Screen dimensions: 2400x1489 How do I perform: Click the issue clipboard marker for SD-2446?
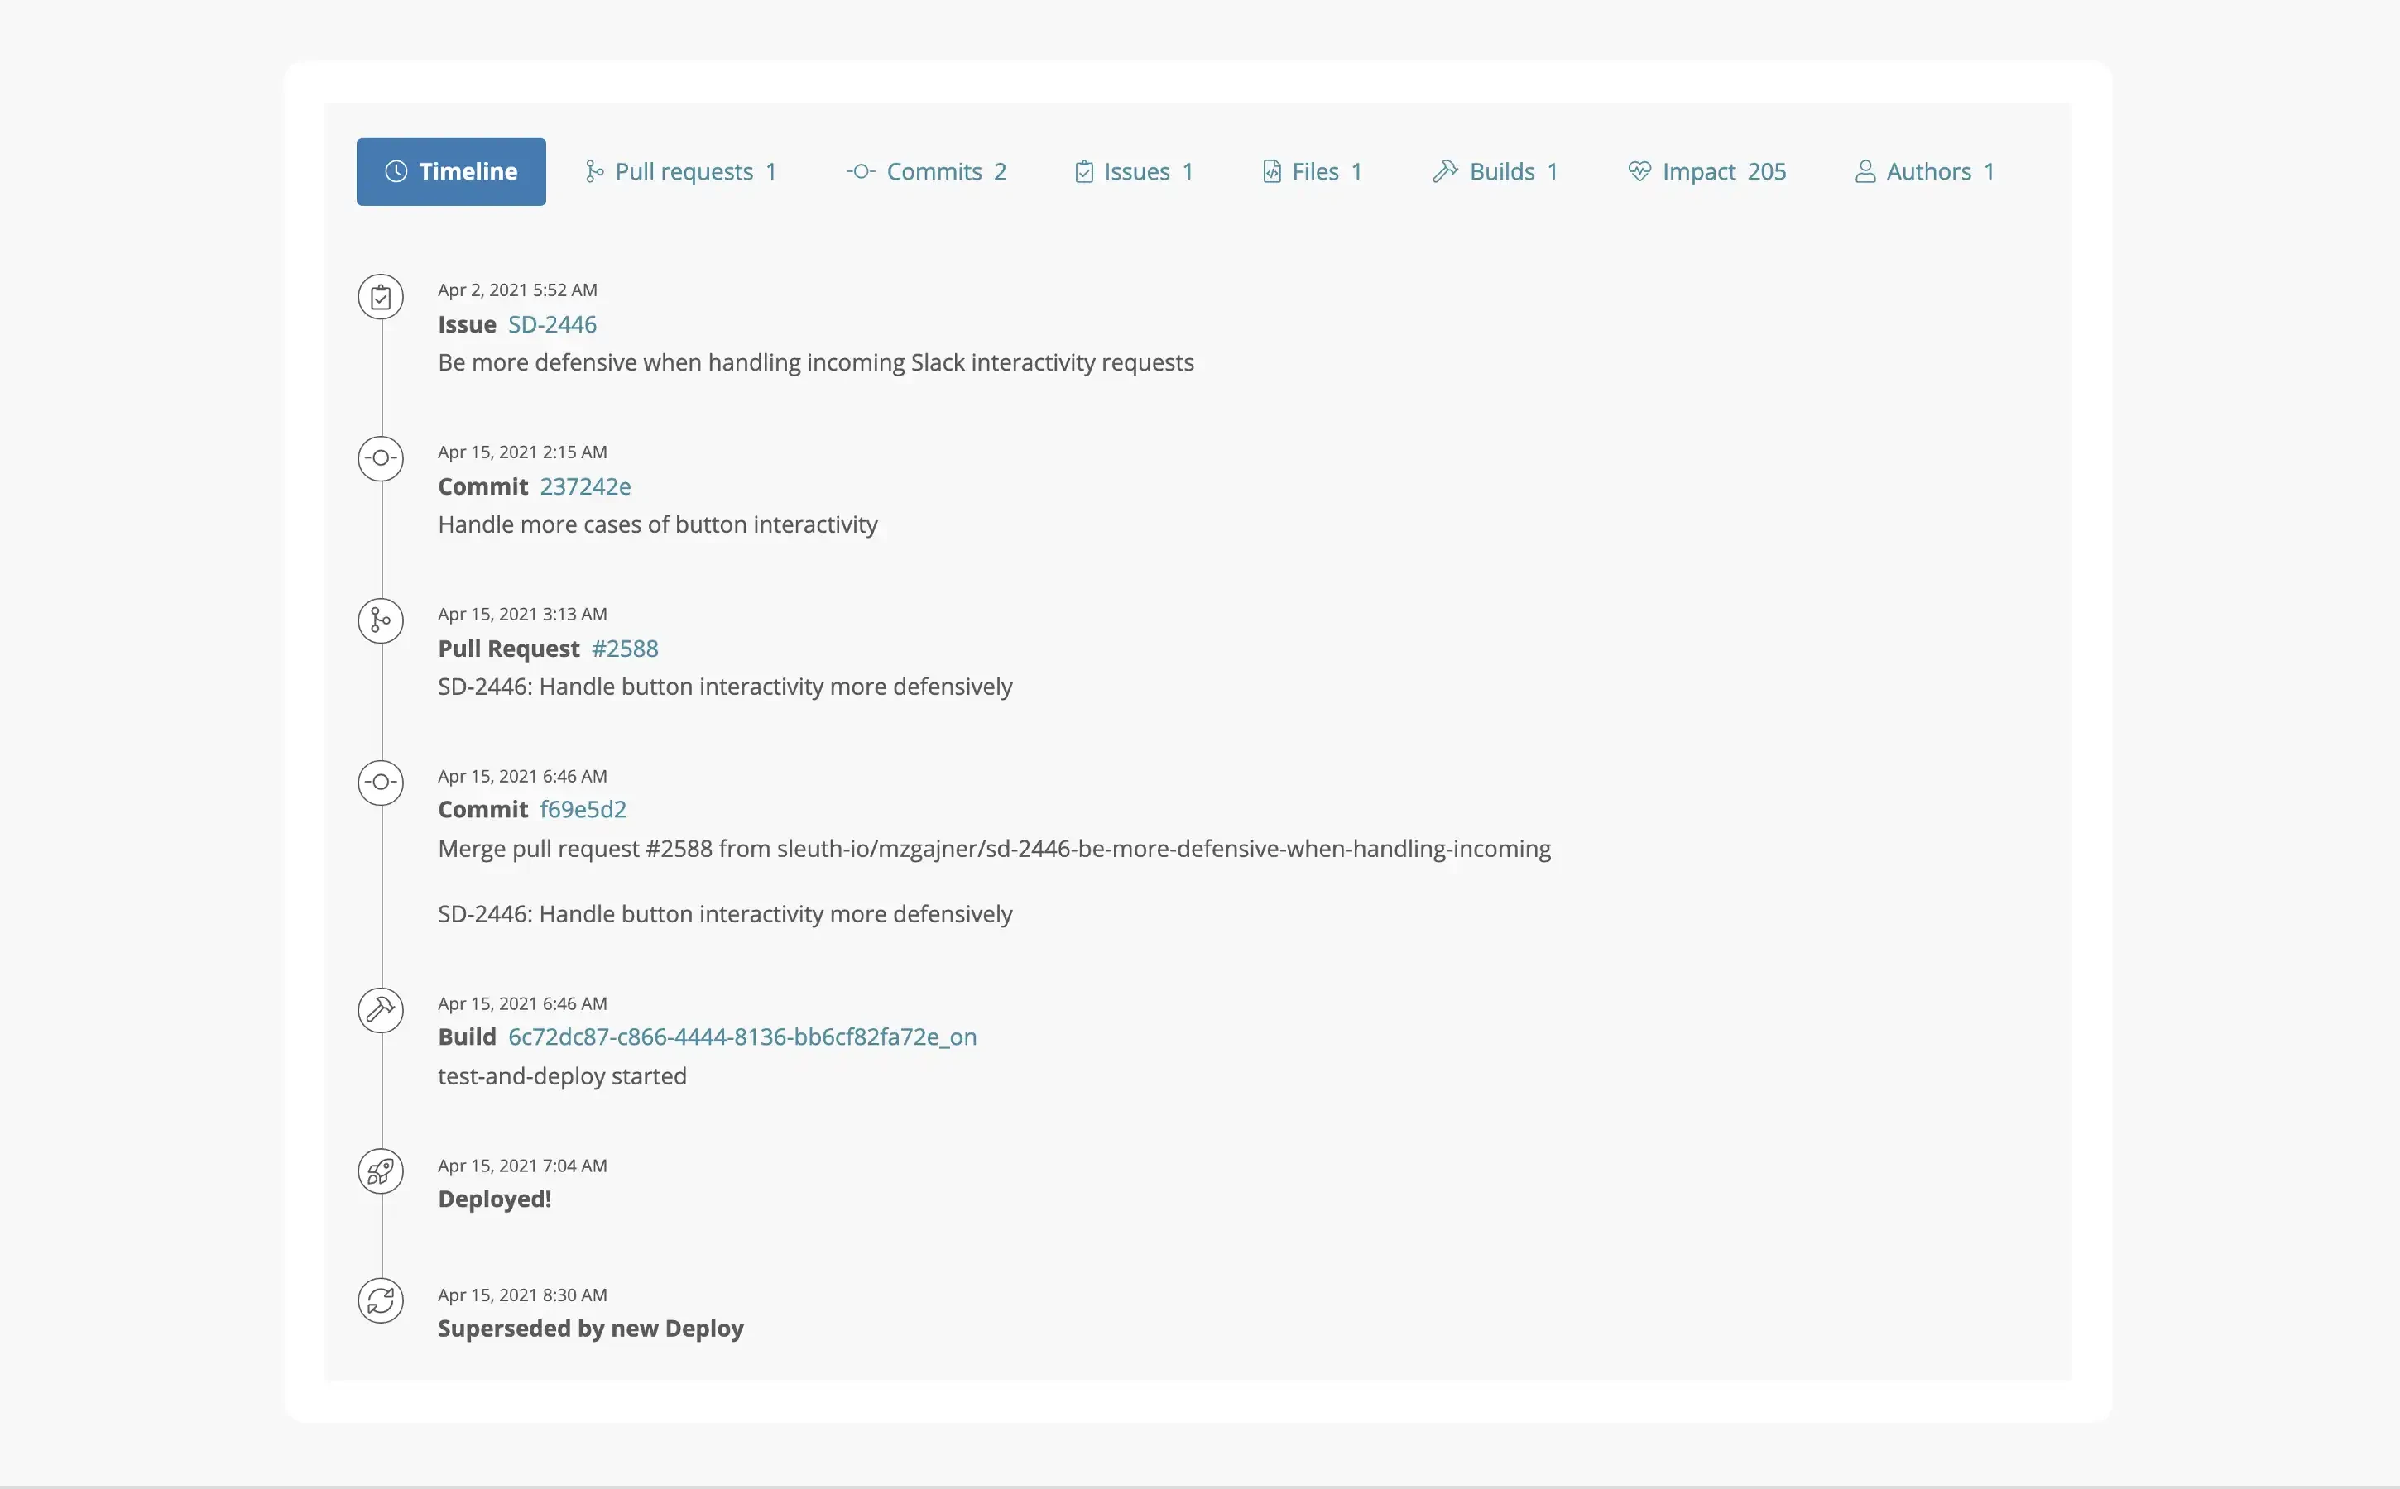pos(381,296)
